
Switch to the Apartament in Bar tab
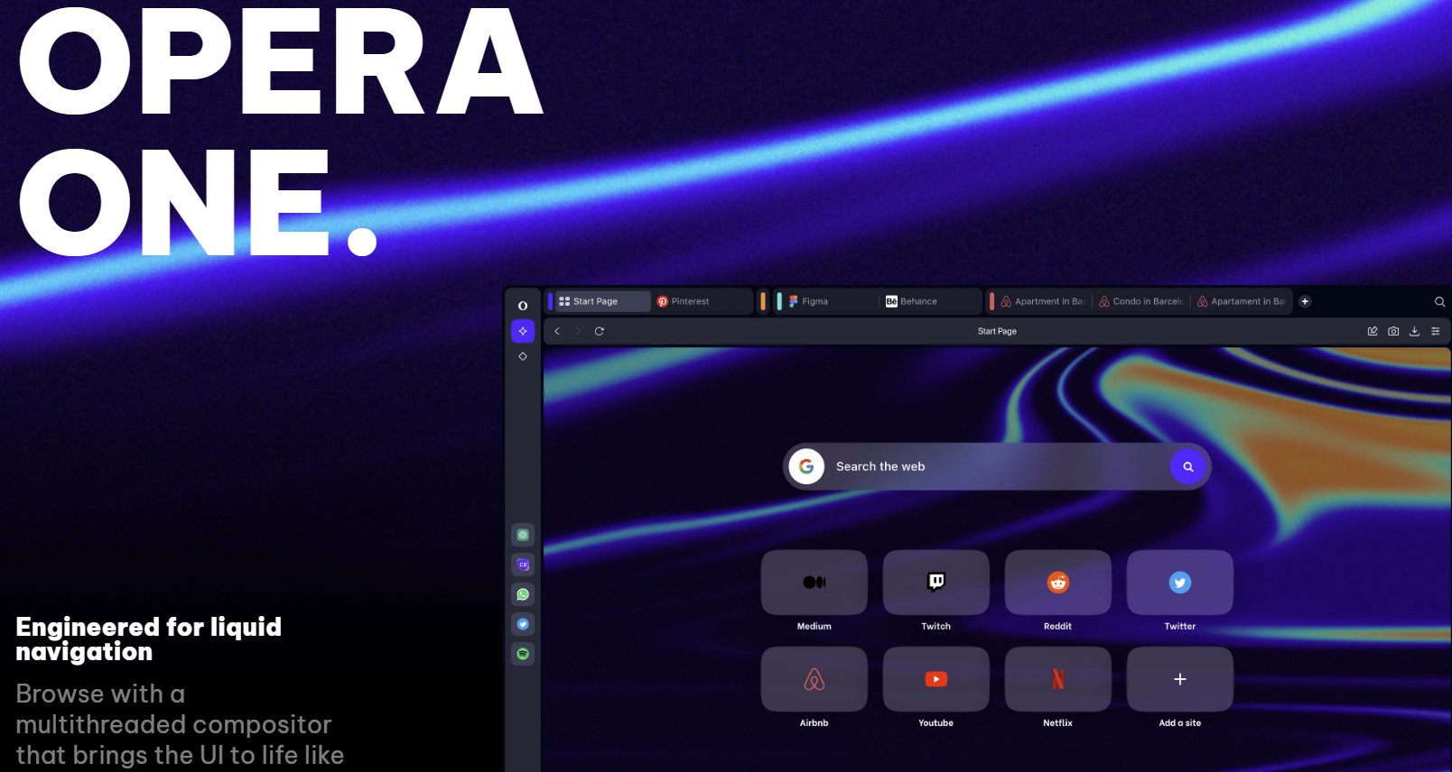[x=1242, y=301]
